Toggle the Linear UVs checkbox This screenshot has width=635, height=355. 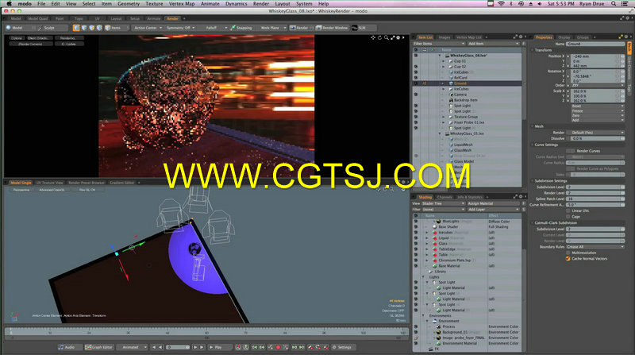coord(568,210)
